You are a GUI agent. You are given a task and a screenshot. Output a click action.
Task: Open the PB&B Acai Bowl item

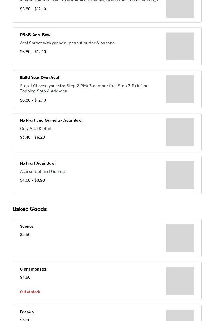coord(36,35)
